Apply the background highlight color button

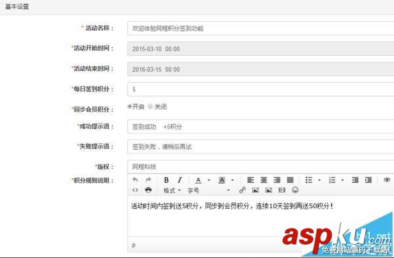click(222, 181)
